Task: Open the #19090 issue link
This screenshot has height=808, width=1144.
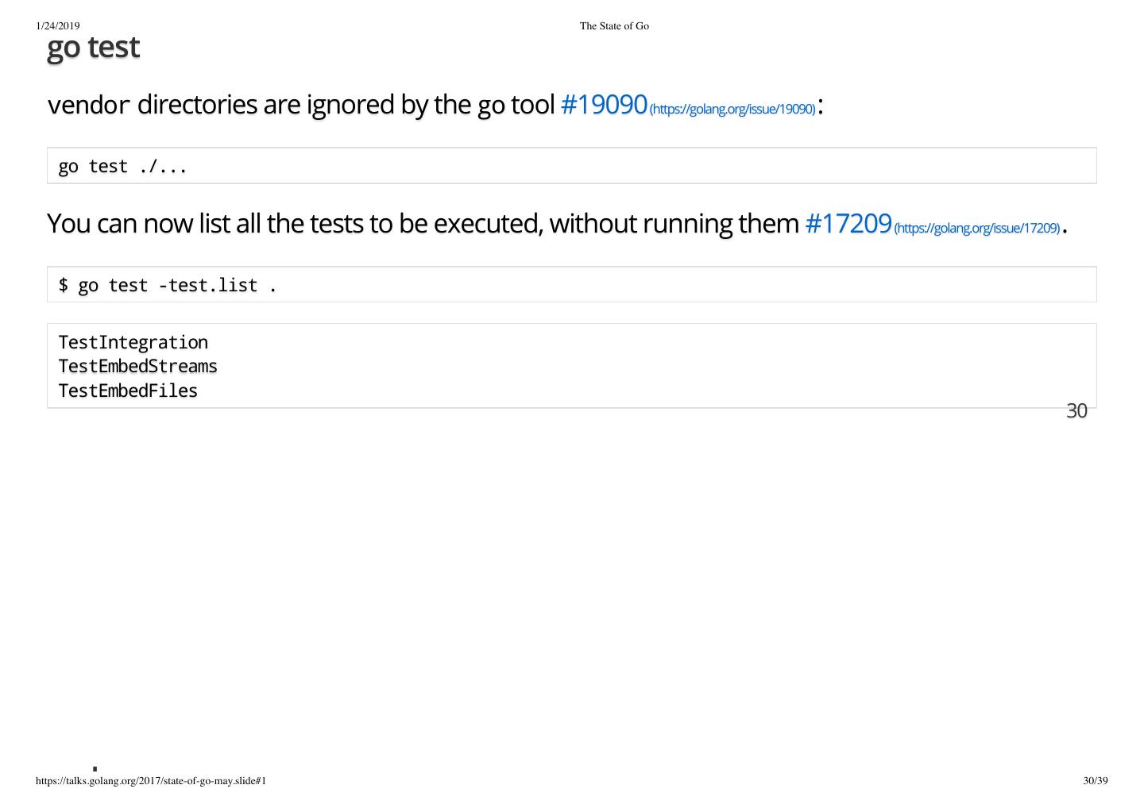Action: 604,105
